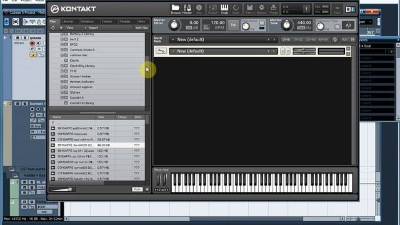The image size is (400, 225).
Task: Click the Tap tempo button
Action: [233, 25]
